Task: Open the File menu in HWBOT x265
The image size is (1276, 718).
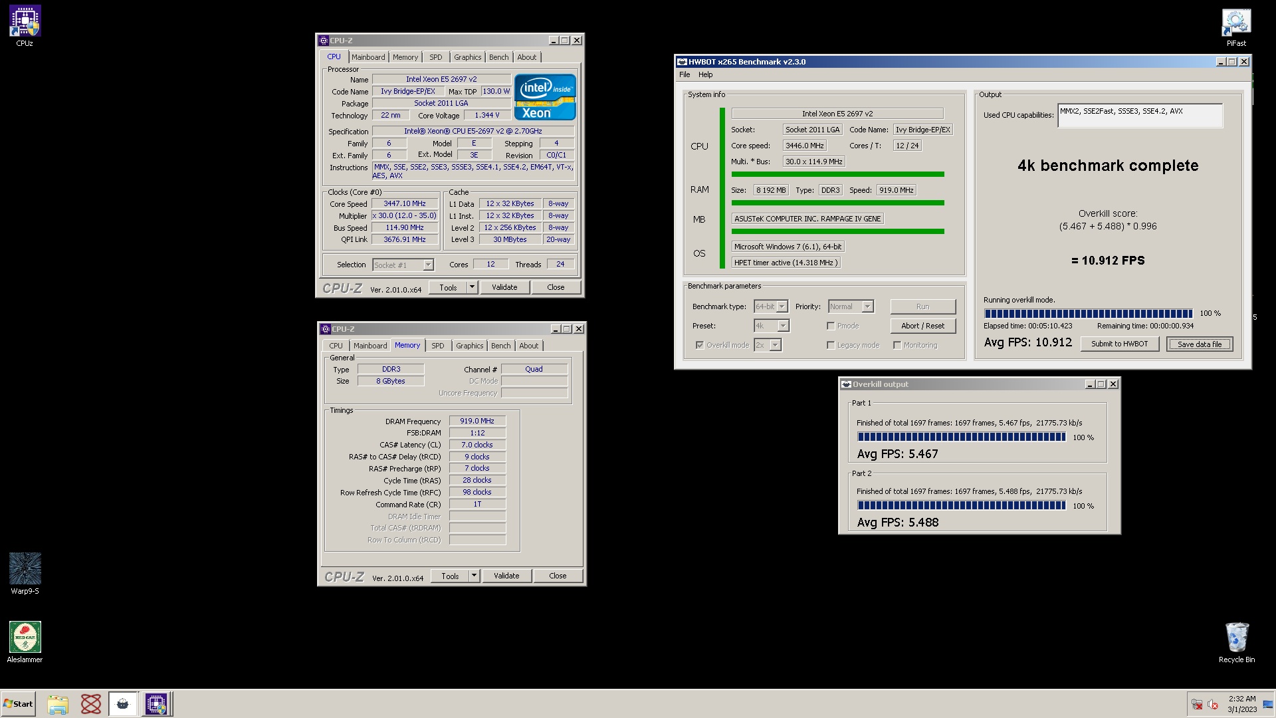Action: click(x=685, y=74)
